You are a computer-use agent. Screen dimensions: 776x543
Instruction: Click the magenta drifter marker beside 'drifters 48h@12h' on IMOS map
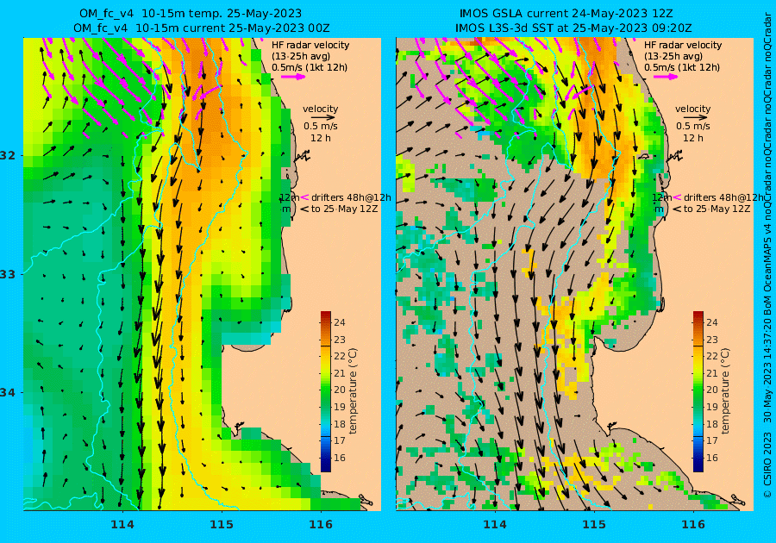(x=677, y=197)
